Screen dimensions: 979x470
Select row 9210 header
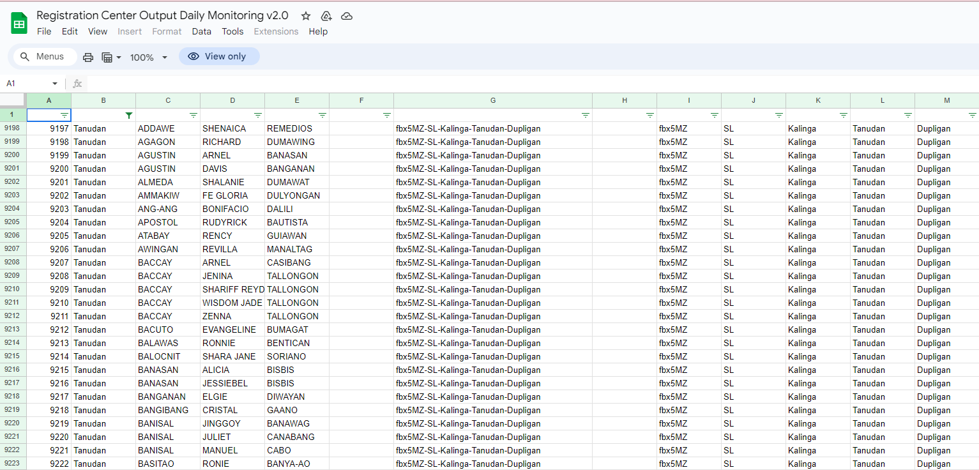click(x=13, y=289)
